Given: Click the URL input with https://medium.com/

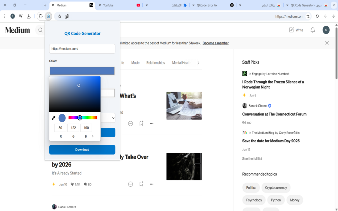Looking at the screenshot, I should coord(82,49).
